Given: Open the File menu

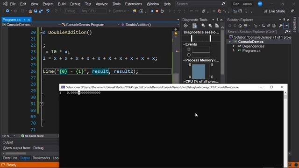Looking at the screenshot, I should click(x=13, y=4).
